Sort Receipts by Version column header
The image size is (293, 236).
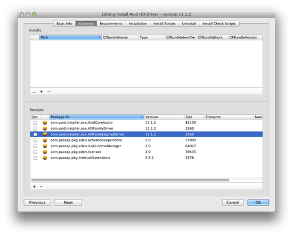(x=164, y=117)
